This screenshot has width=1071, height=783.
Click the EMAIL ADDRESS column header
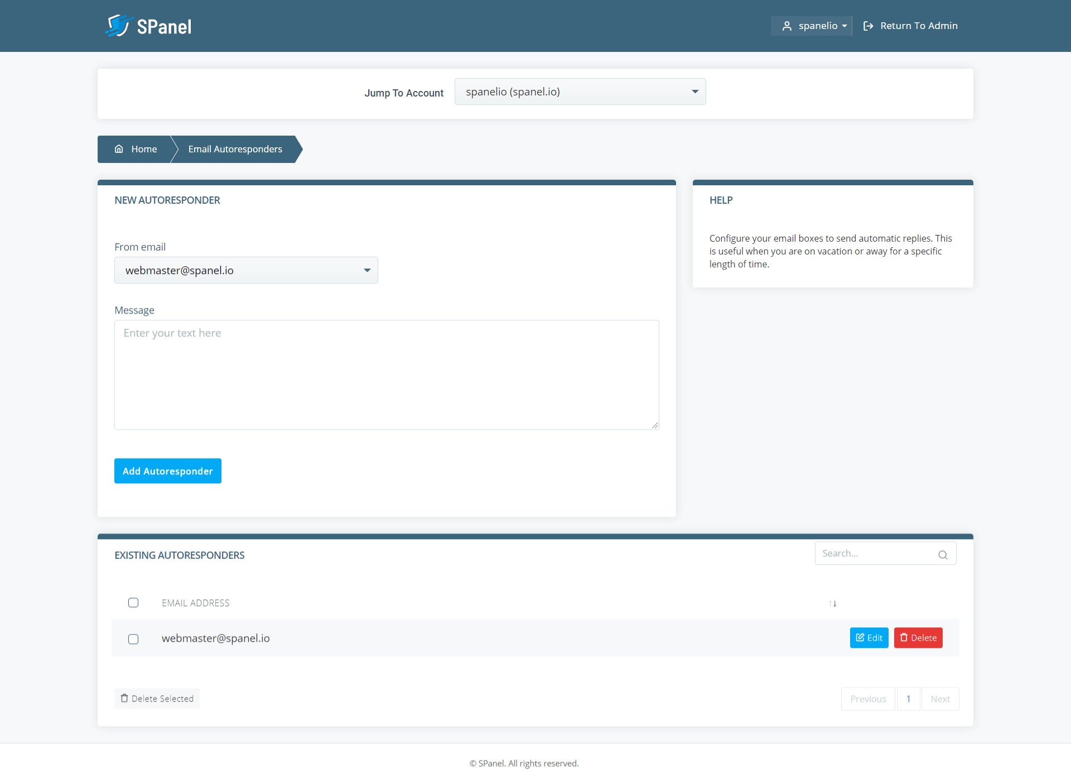tap(196, 603)
